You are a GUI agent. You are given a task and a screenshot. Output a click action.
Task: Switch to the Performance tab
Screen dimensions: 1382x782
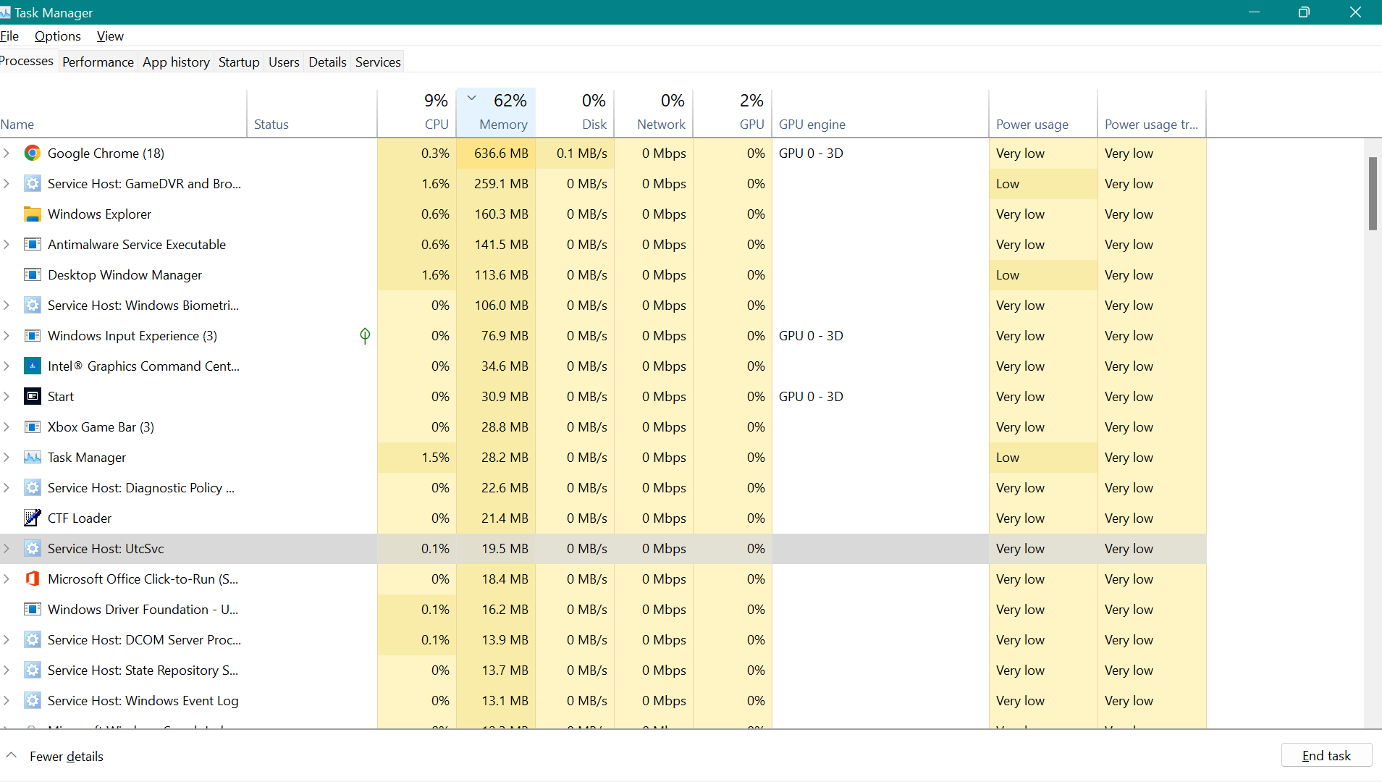98,62
